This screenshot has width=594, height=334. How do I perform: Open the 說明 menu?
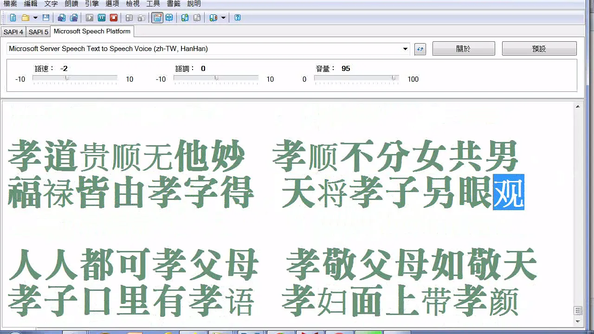(194, 4)
